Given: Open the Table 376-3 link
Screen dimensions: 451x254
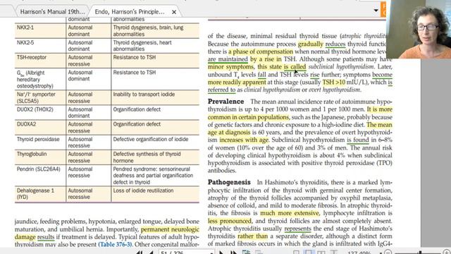Looking at the screenshot, I should [x=115, y=245].
